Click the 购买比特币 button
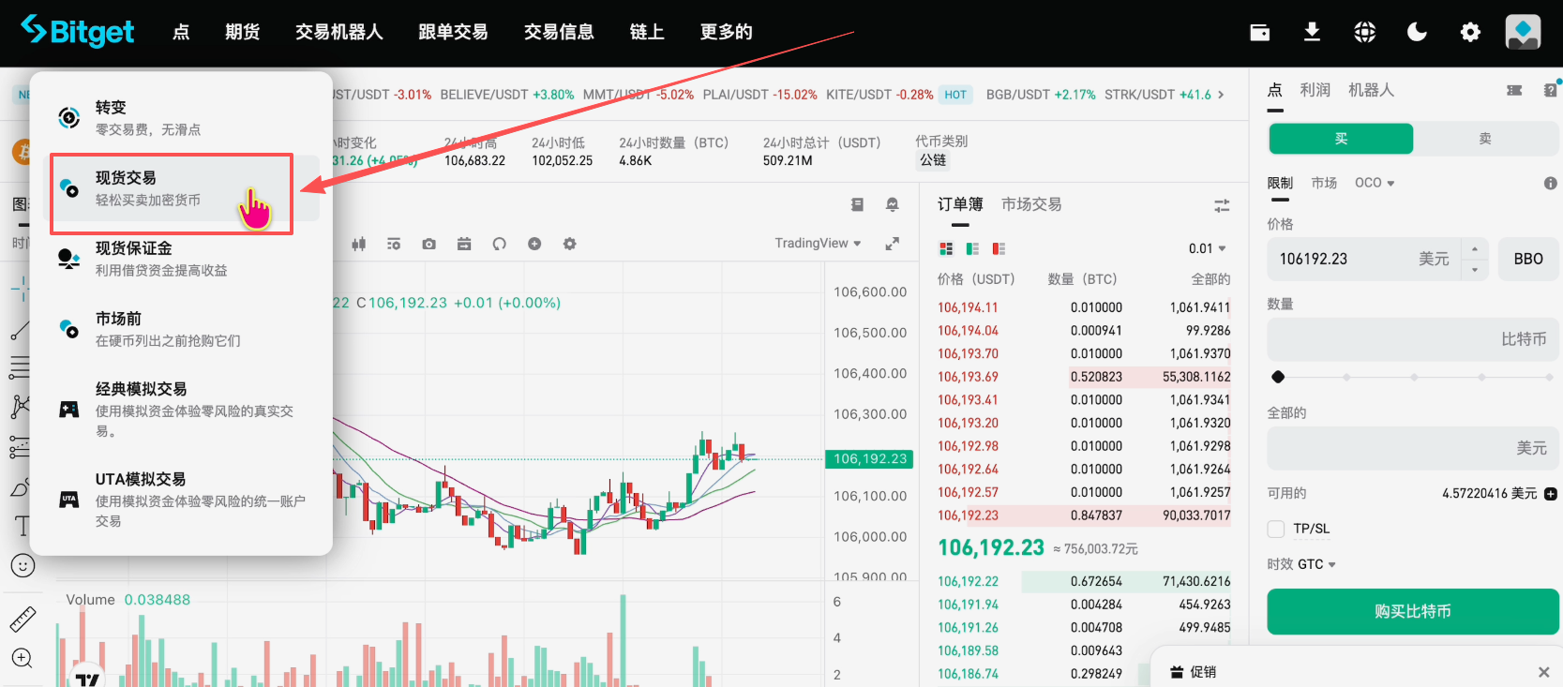1563x687 pixels. tap(1412, 611)
